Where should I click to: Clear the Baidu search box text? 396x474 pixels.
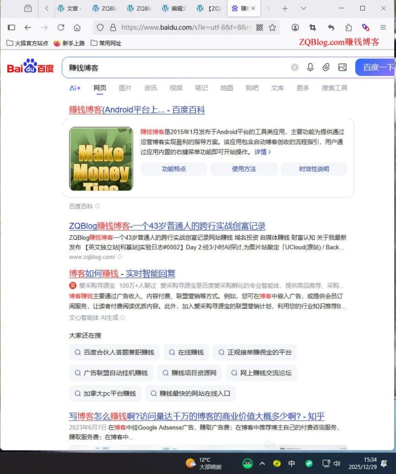(295, 67)
